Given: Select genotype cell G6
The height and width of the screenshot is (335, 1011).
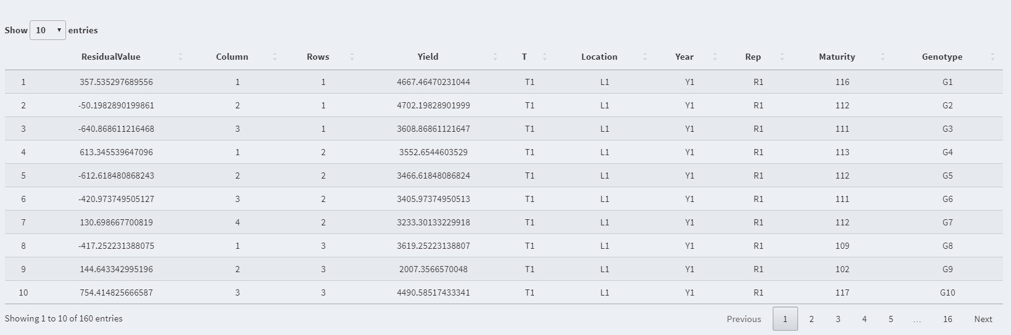Looking at the screenshot, I should point(947,199).
